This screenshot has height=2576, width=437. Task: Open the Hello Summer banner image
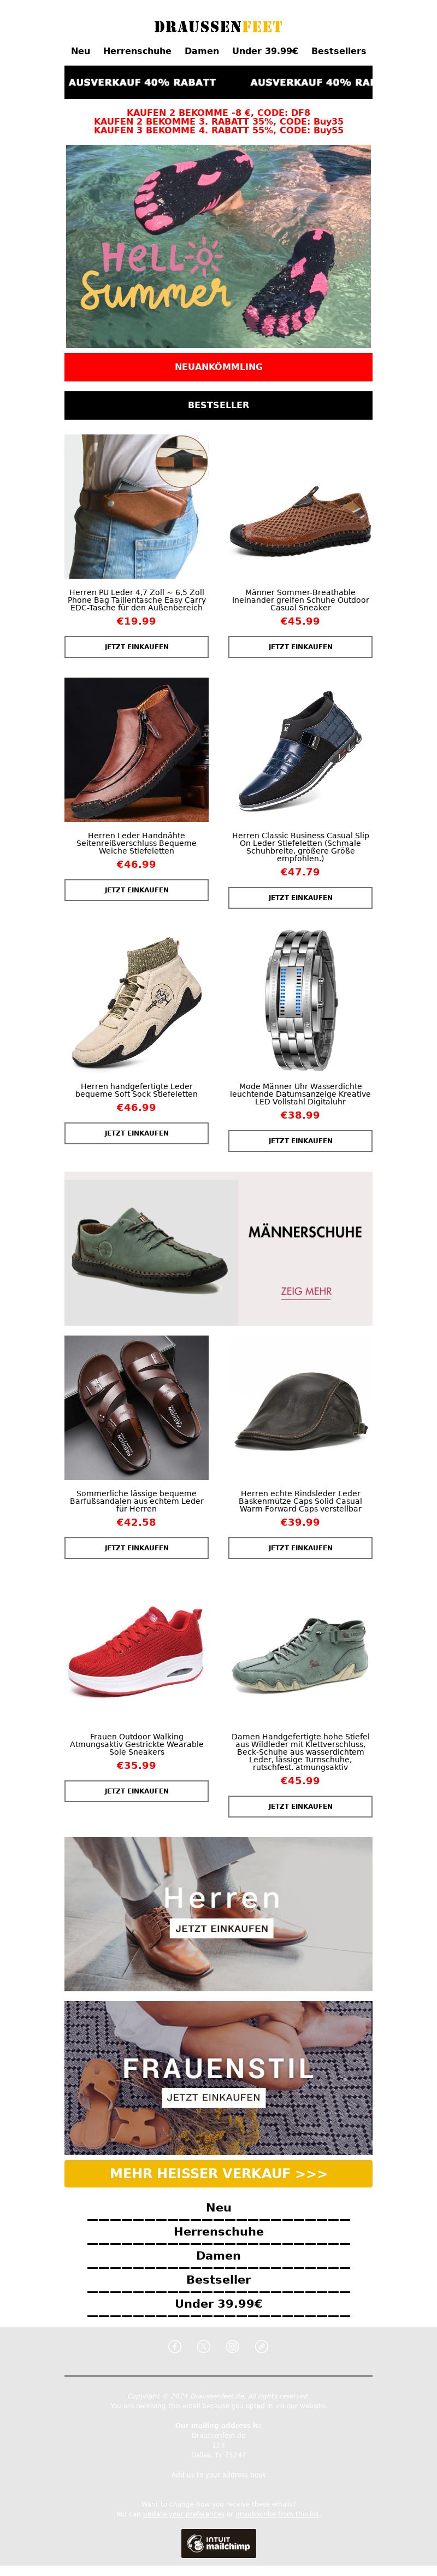[x=218, y=246]
